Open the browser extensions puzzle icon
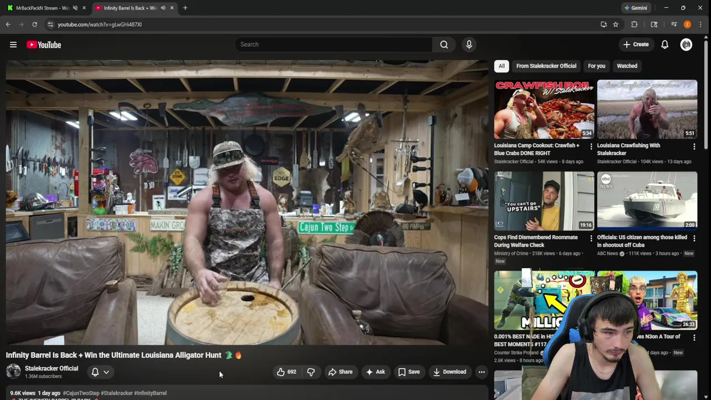Viewport: 711px width, 400px height. (634, 24)
